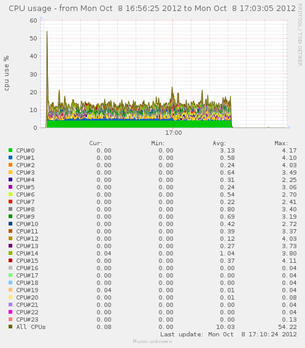Click the CPU#22 magenta legend swatch
This screenshot has height=348, width=305.
coord(10,312)
